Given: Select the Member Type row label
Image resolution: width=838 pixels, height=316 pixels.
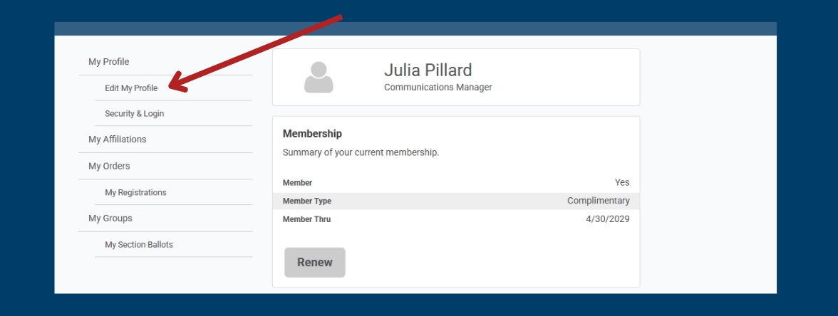Looking at the screenshot, I should (307, 201).
